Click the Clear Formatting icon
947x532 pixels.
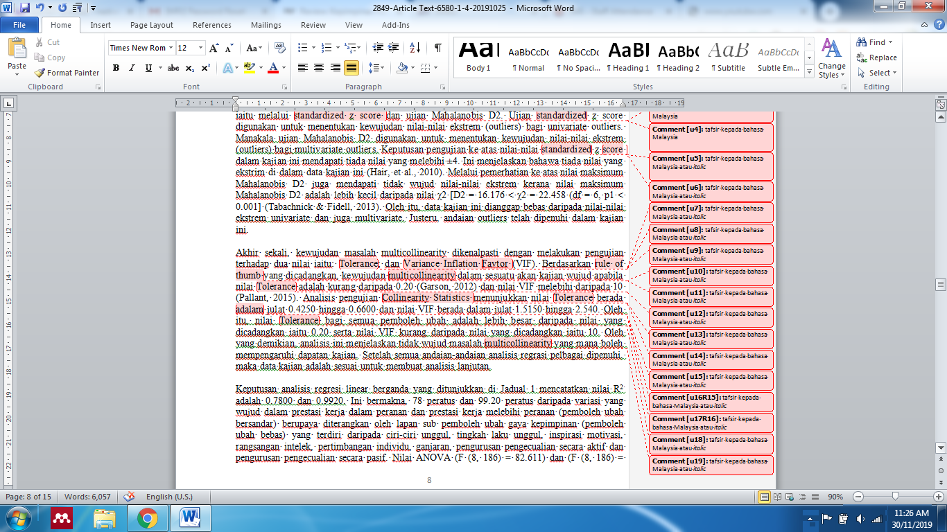280,48
